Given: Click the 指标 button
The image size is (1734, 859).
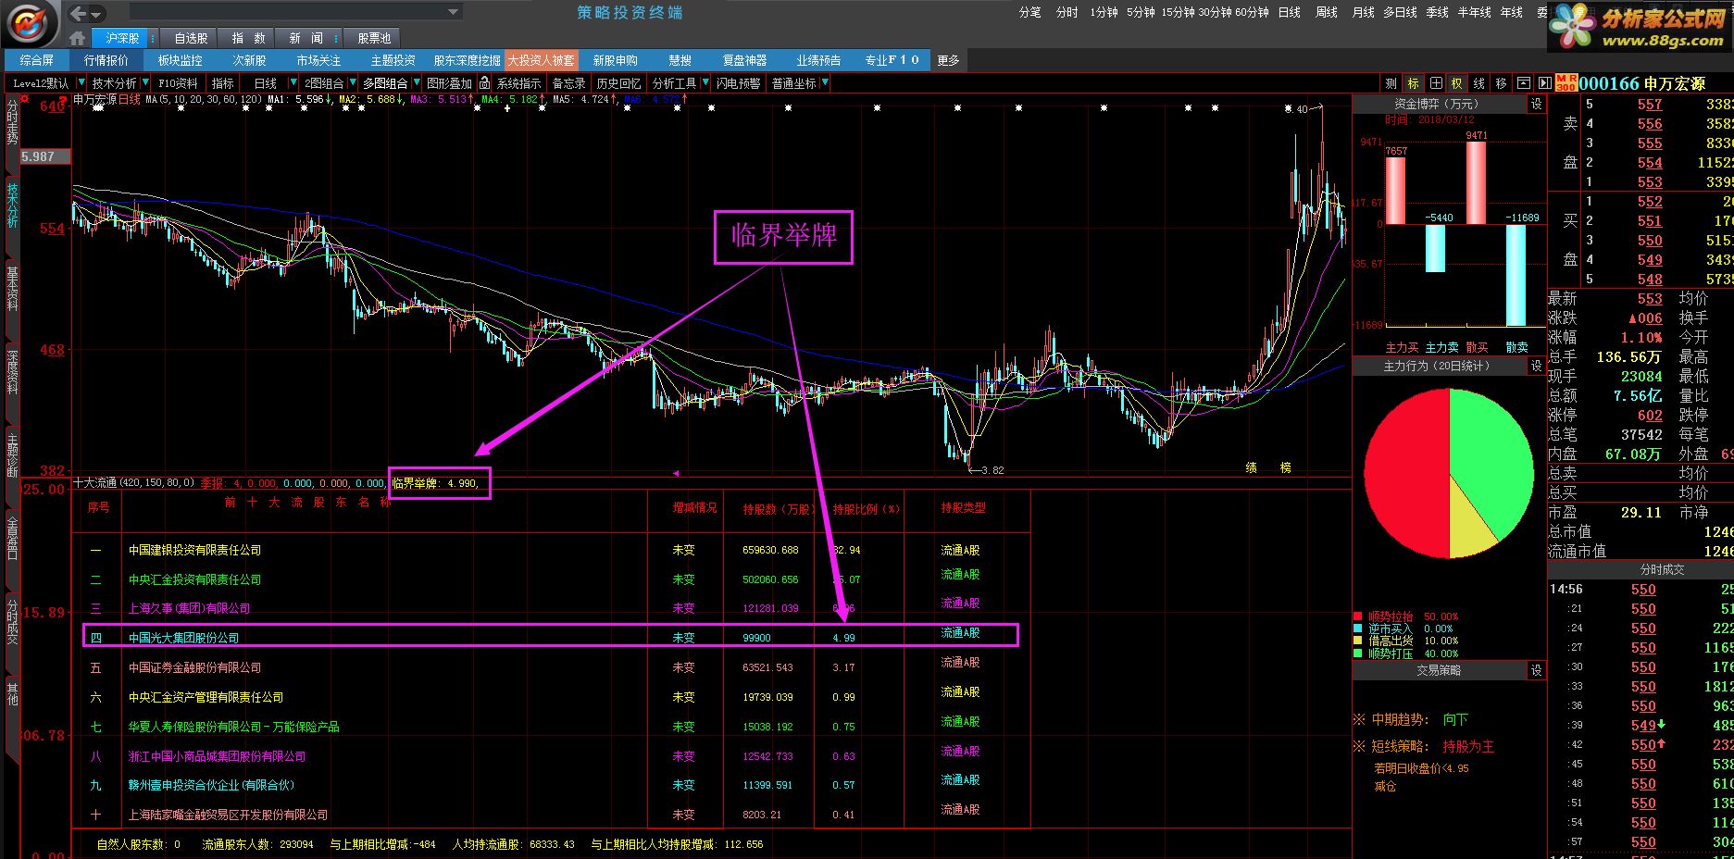Looking at the screenshot, I should [223, 83].
